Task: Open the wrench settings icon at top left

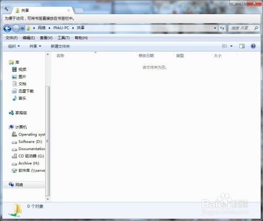Action: pos(6,9)
